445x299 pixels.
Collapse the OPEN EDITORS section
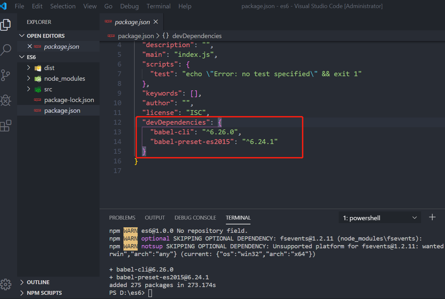pos(22,36)
